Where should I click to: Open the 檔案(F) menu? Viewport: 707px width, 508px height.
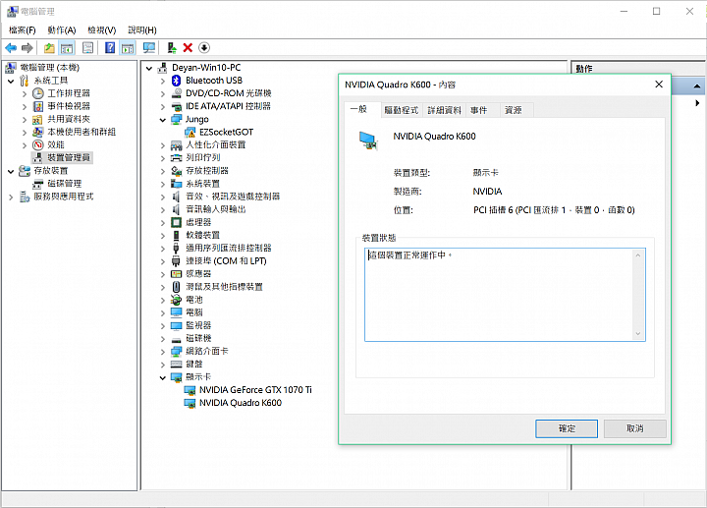pyautogui.click(x=22, y=30)
